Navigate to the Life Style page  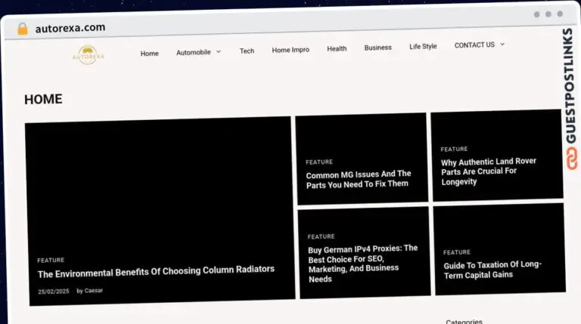[423, 46]
